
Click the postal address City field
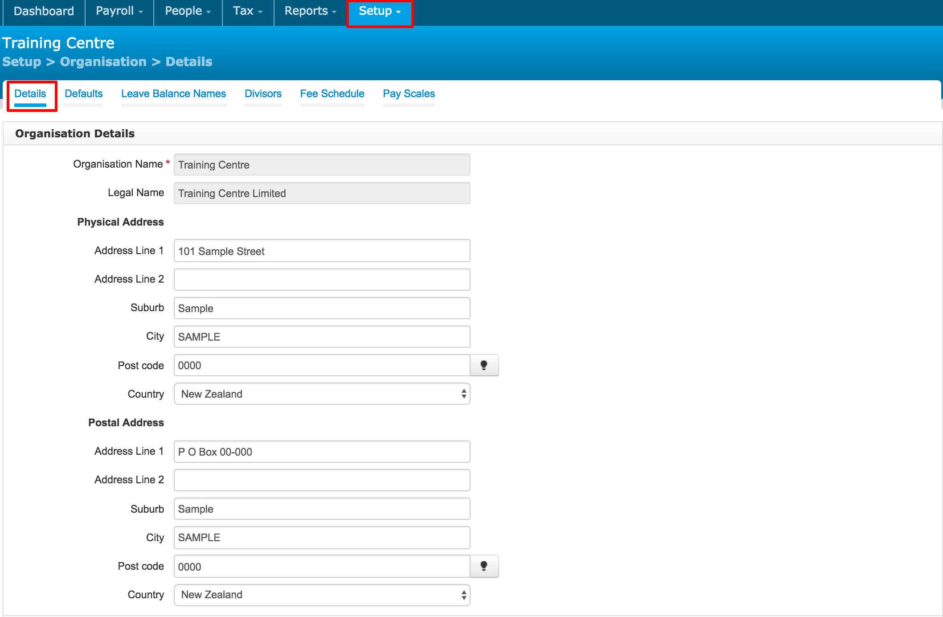(322, 538)
